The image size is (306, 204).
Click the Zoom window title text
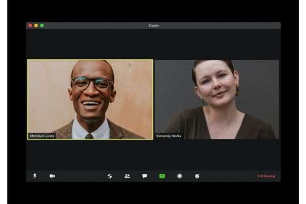(x=154, y=25)
